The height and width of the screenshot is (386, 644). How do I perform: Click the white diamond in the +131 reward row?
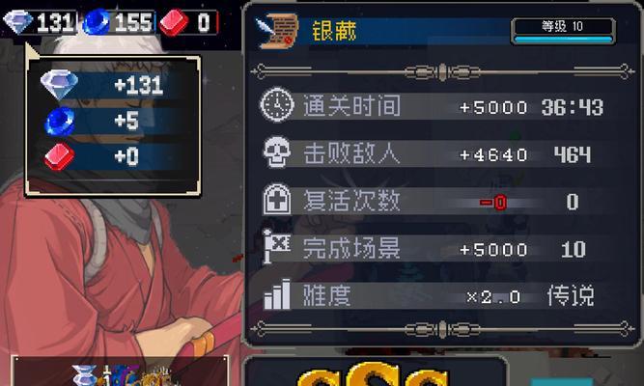point(59,84)
